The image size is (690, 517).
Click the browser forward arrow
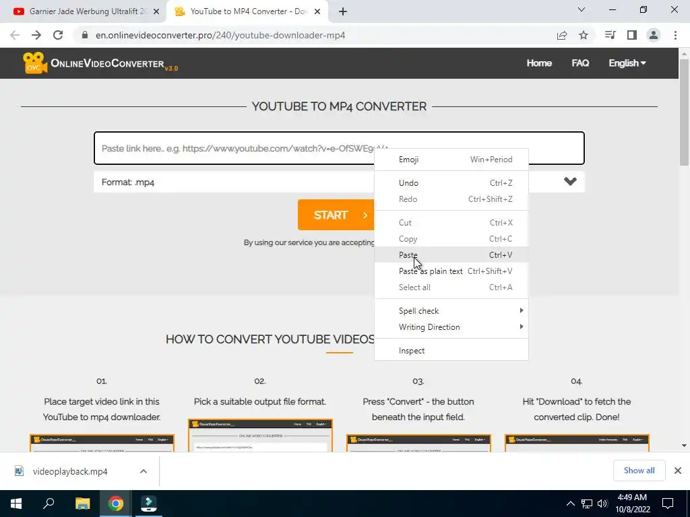tap(36, 35)
